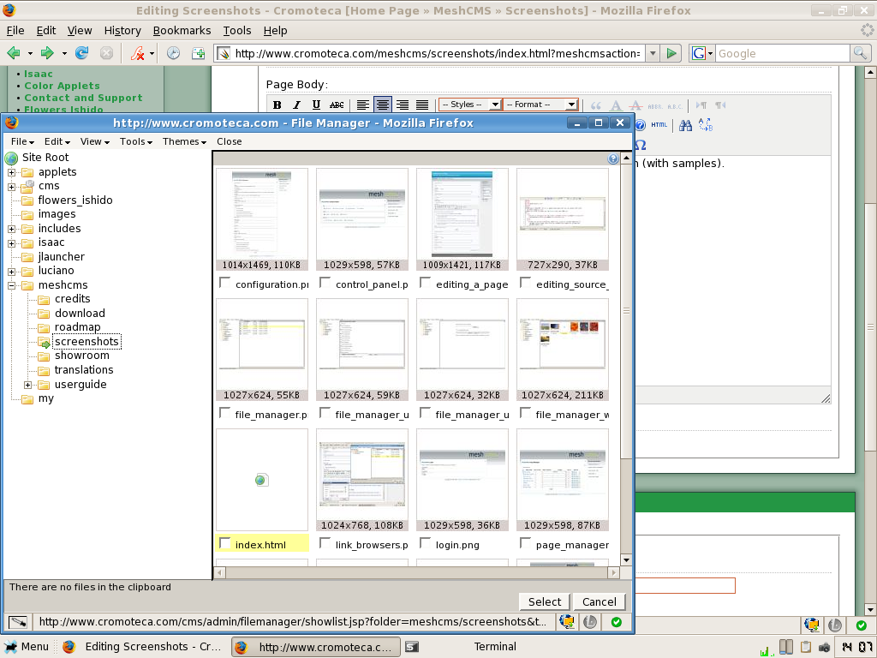Tick the index.html checkbox
The width and height of the screenshot is (877, 658).
pyautogui.click(x=225, y=543)
